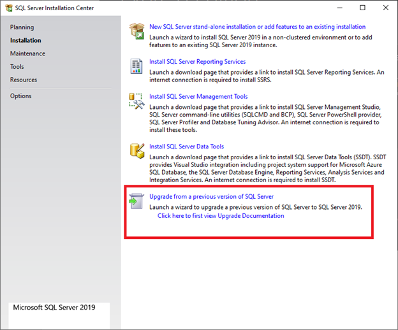This screenshot has width=398, height=330.
Task: Click the SQL Server Installation Center title text
Action: coord(54,8)
